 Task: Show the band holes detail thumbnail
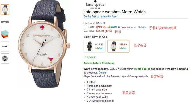tap(5, 46)
